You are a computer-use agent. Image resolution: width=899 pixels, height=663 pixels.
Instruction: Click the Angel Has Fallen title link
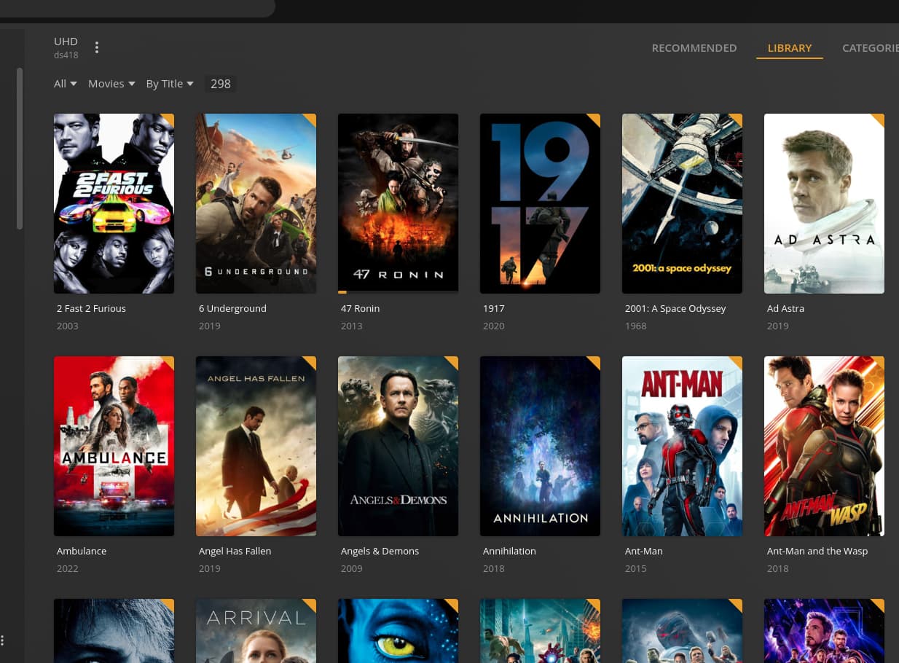[235, 551]
